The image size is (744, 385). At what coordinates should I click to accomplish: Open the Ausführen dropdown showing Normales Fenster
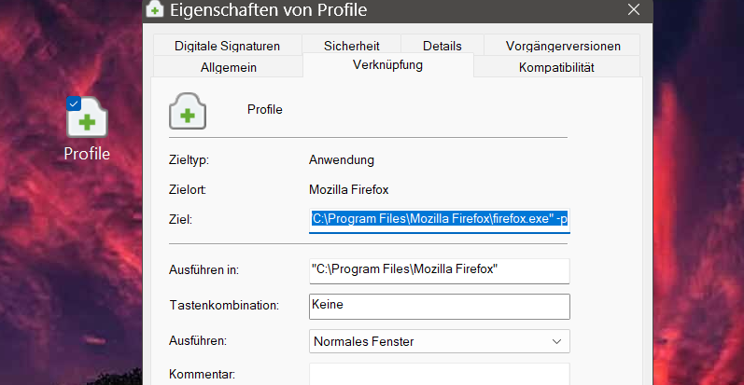440,341
